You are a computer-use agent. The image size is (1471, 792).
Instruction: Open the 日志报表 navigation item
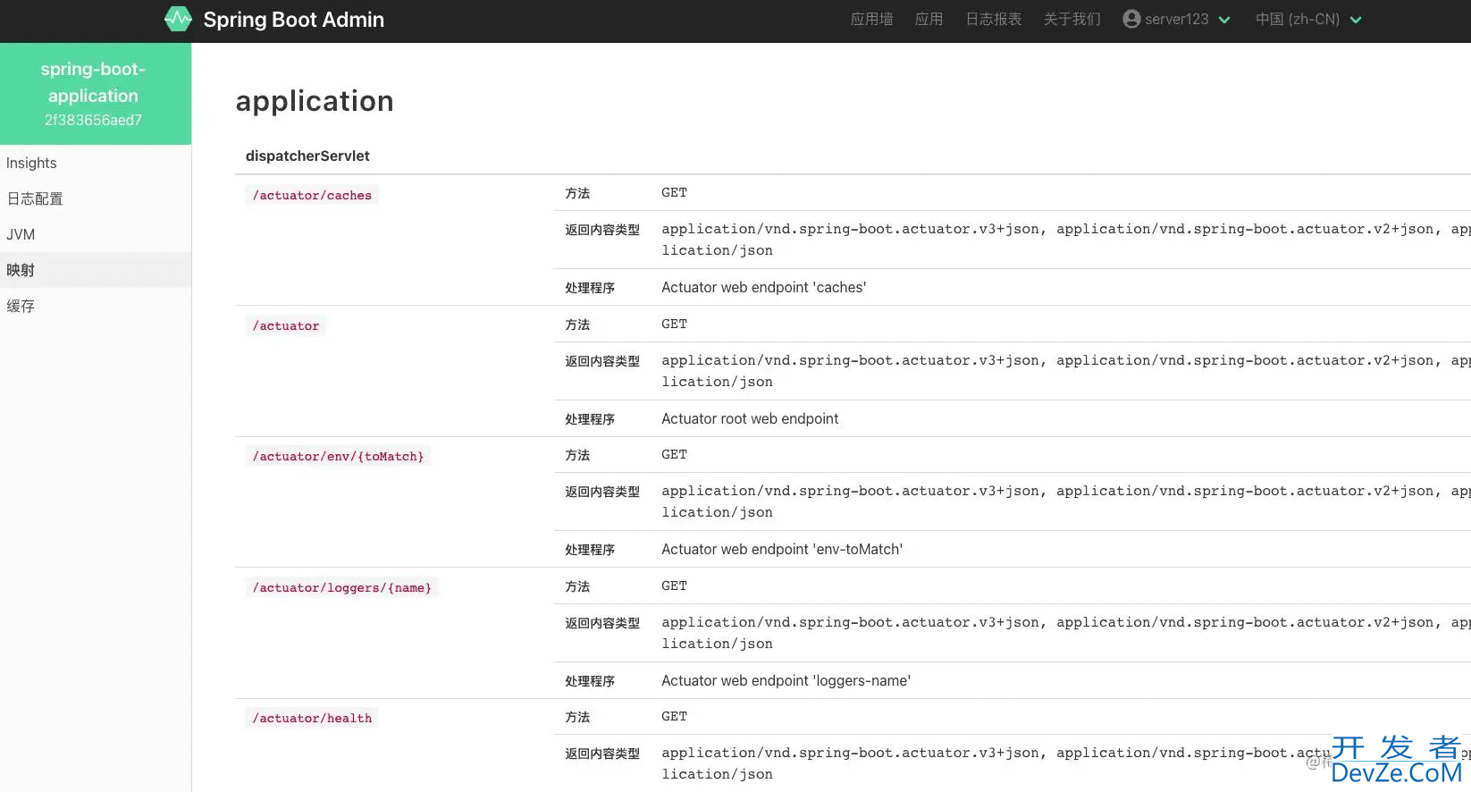tap(993, 19)
